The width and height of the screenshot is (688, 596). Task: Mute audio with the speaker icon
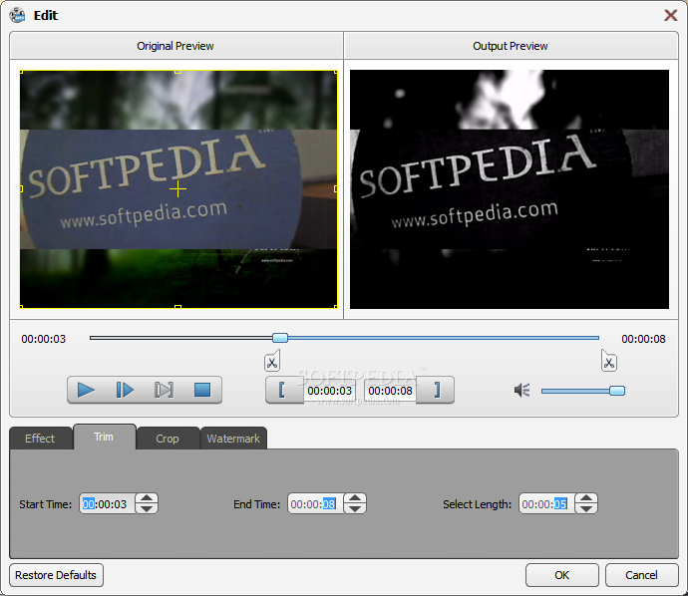click(x=522, y=390)
